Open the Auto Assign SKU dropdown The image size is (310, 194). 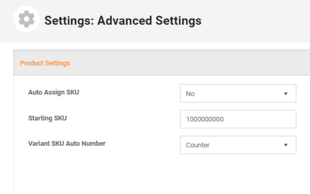238,93
